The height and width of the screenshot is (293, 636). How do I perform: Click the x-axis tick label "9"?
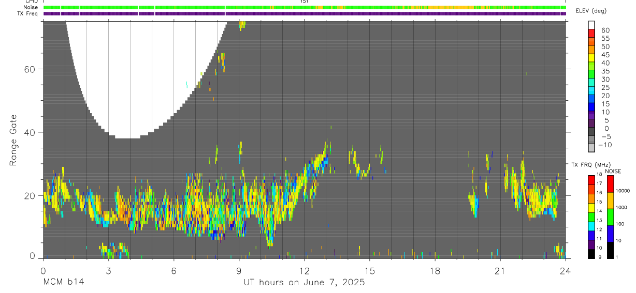pos(239,271)
